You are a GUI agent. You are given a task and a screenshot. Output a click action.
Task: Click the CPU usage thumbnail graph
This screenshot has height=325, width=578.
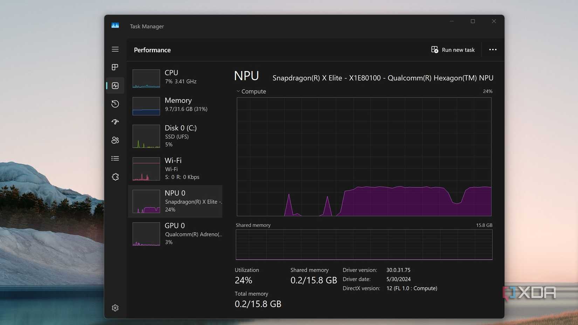[146, 78]
